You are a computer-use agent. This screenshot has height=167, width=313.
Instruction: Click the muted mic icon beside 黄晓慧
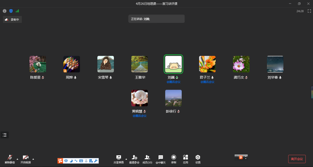(145, 111)
